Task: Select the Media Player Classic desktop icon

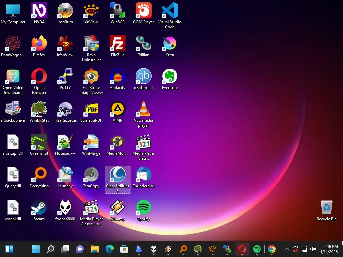Action: [143, 147]
